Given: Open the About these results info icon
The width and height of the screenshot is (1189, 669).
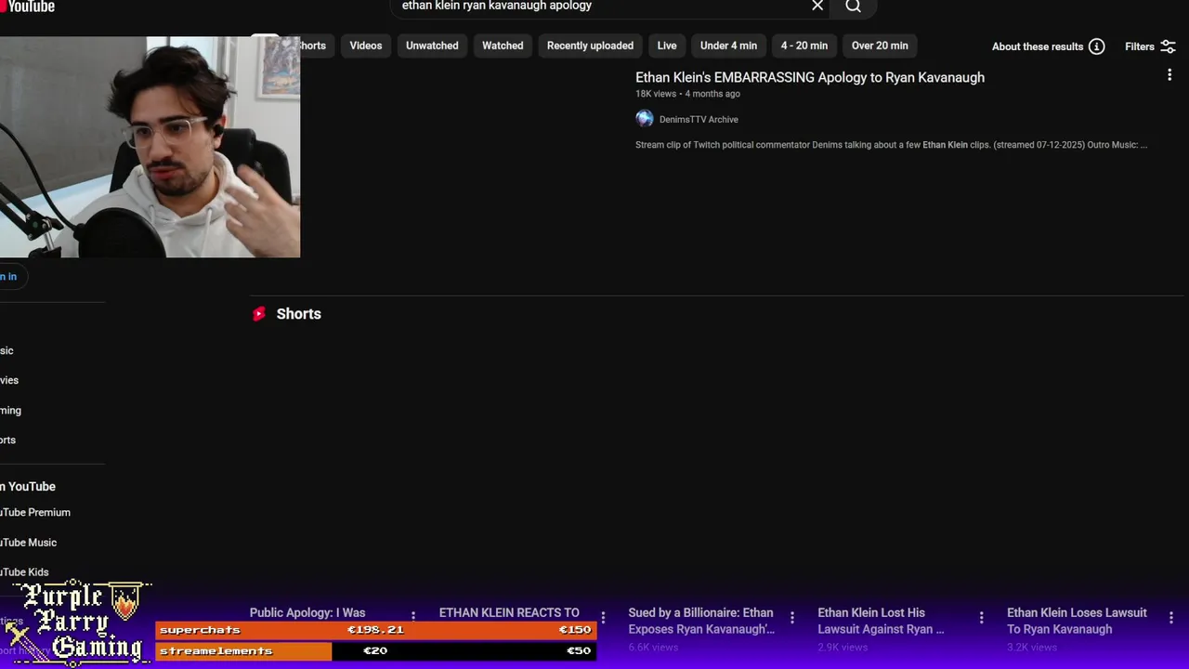Looking at the screenshot, I should tap(1096, 46).
